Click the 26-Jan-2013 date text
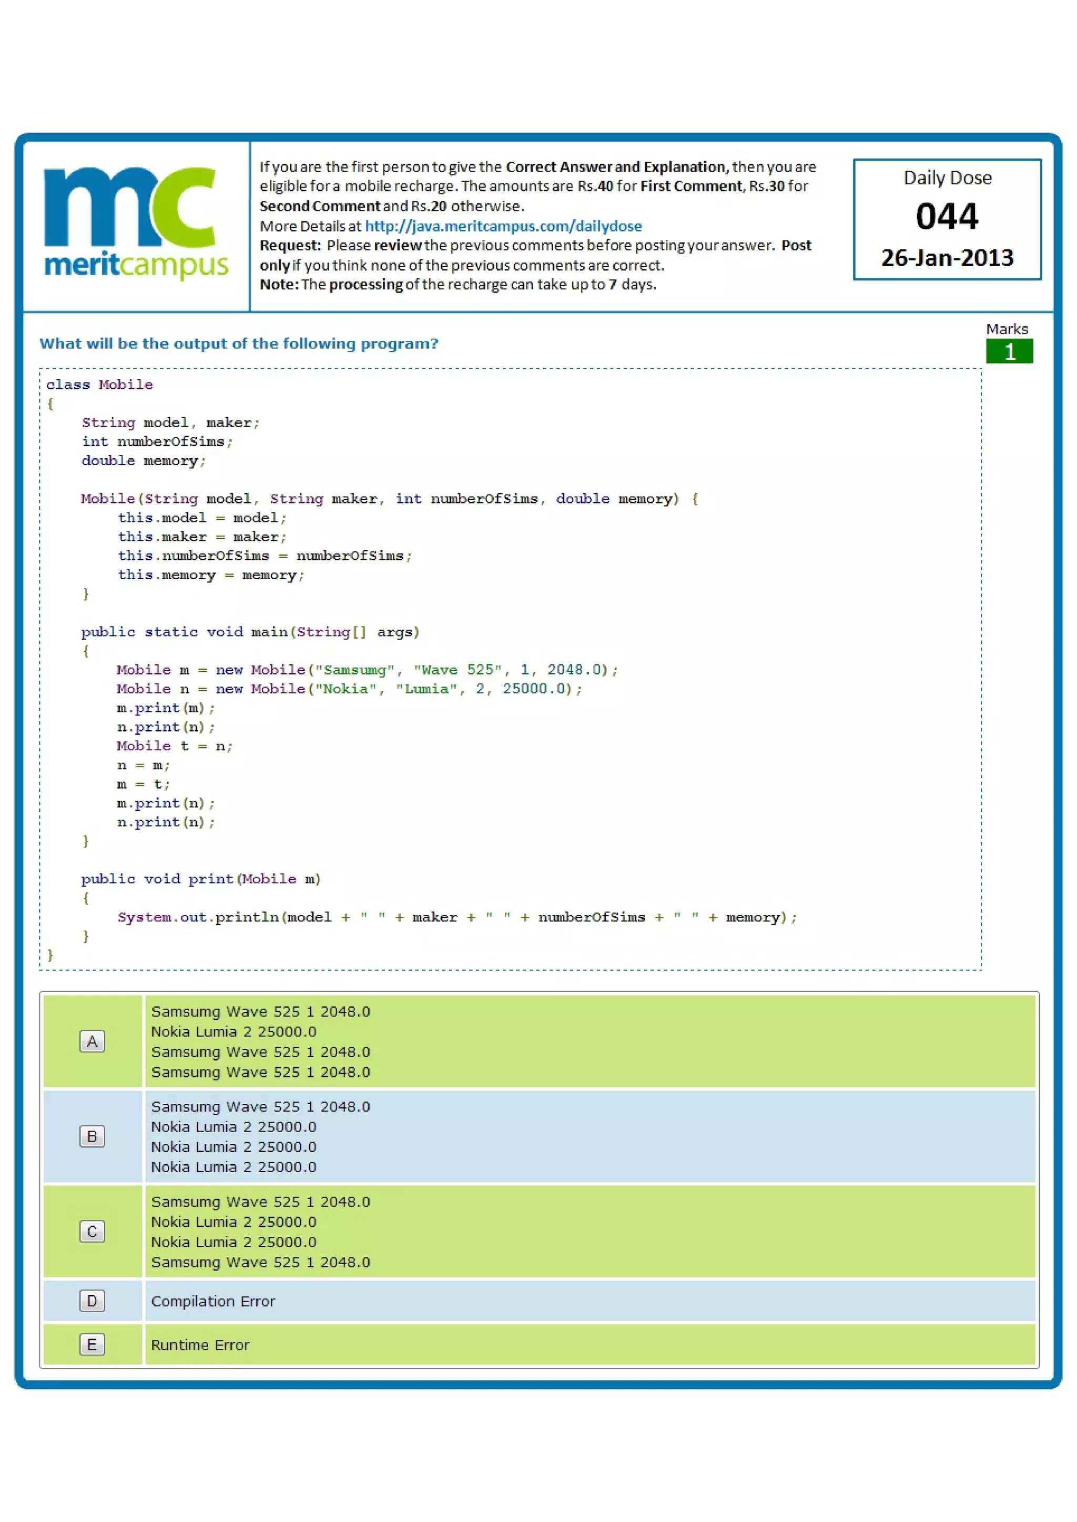 point(947,257)
